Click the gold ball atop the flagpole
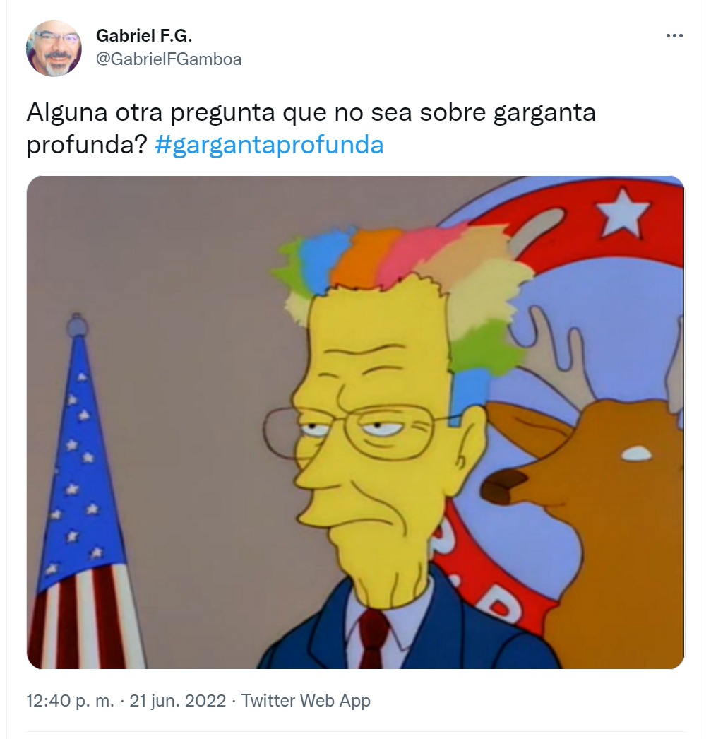 coord(76,325)
